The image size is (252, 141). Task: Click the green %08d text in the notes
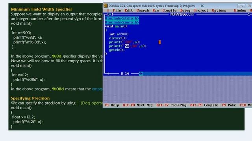(x=58, y=89)
